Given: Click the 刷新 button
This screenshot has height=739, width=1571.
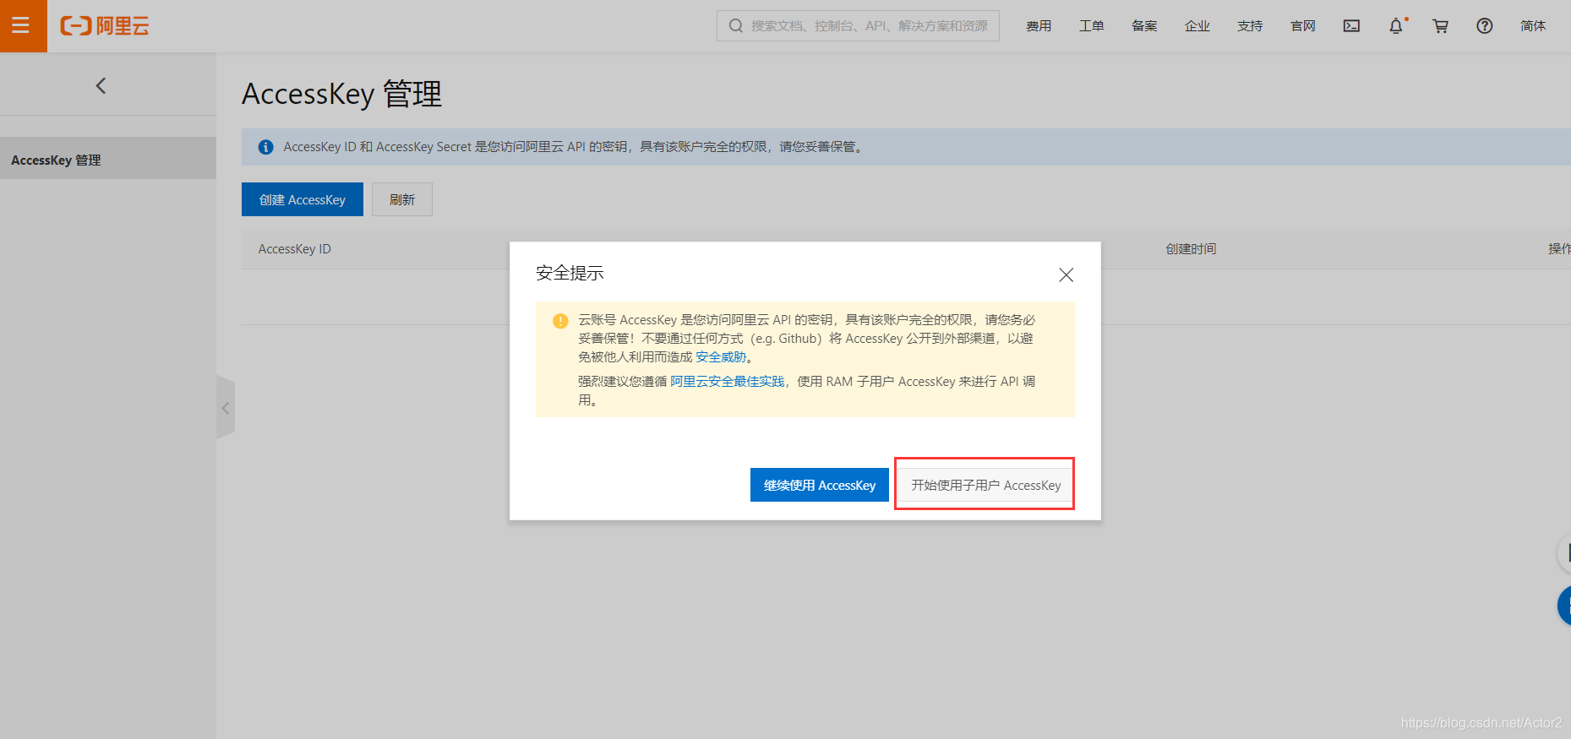Looking at the screenshot, I should [402, 199].
